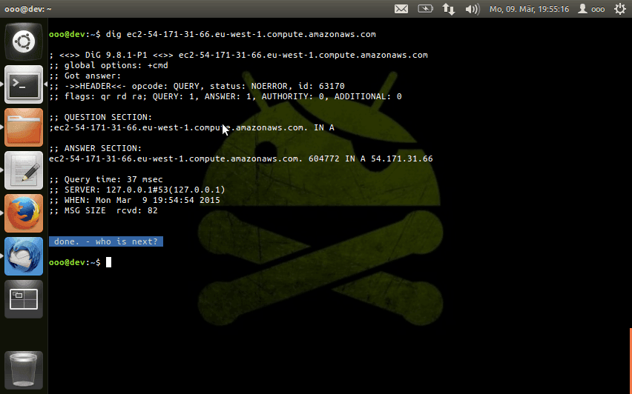Screen dimensions: 632x394
Task: Click the QUESTION SECTION heading
Action: tap(101, 117)
